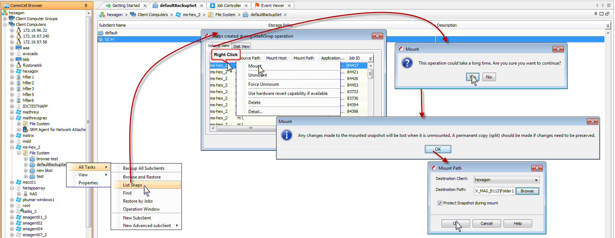Click the browse-test backup set icon

pyautogui.click(x=33, y=159)
